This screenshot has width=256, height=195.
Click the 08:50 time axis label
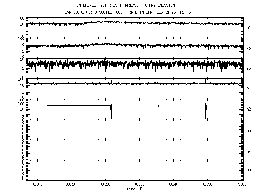[x=207, y=184]
